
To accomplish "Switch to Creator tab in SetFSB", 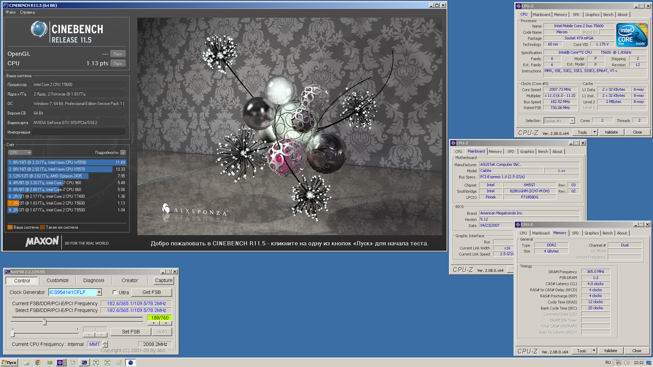I will coord(130,281).
